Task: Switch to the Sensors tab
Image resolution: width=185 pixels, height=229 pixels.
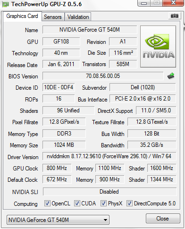Action: coord(53,17)
